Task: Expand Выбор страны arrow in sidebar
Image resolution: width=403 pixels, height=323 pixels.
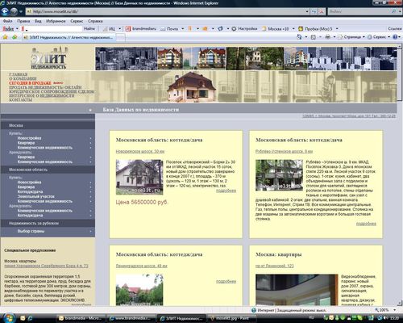Action: pos(90,231)
